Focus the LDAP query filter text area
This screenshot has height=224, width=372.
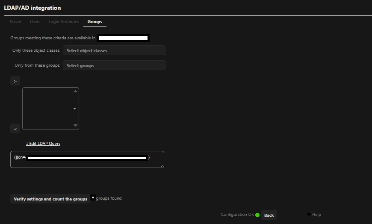pos(87,159)
